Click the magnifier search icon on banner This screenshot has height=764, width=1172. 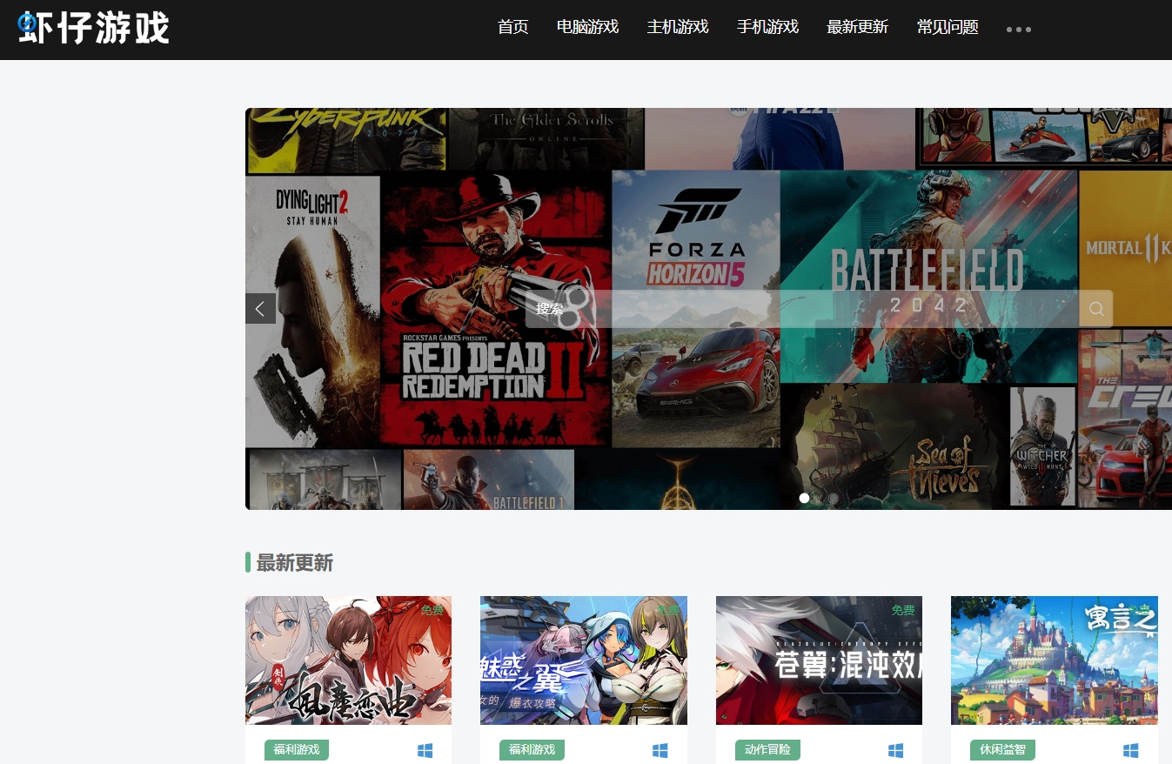point(1095,309)
